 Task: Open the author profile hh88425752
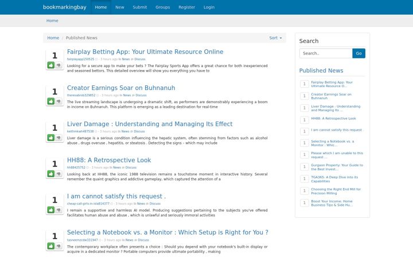pos(76,167)
